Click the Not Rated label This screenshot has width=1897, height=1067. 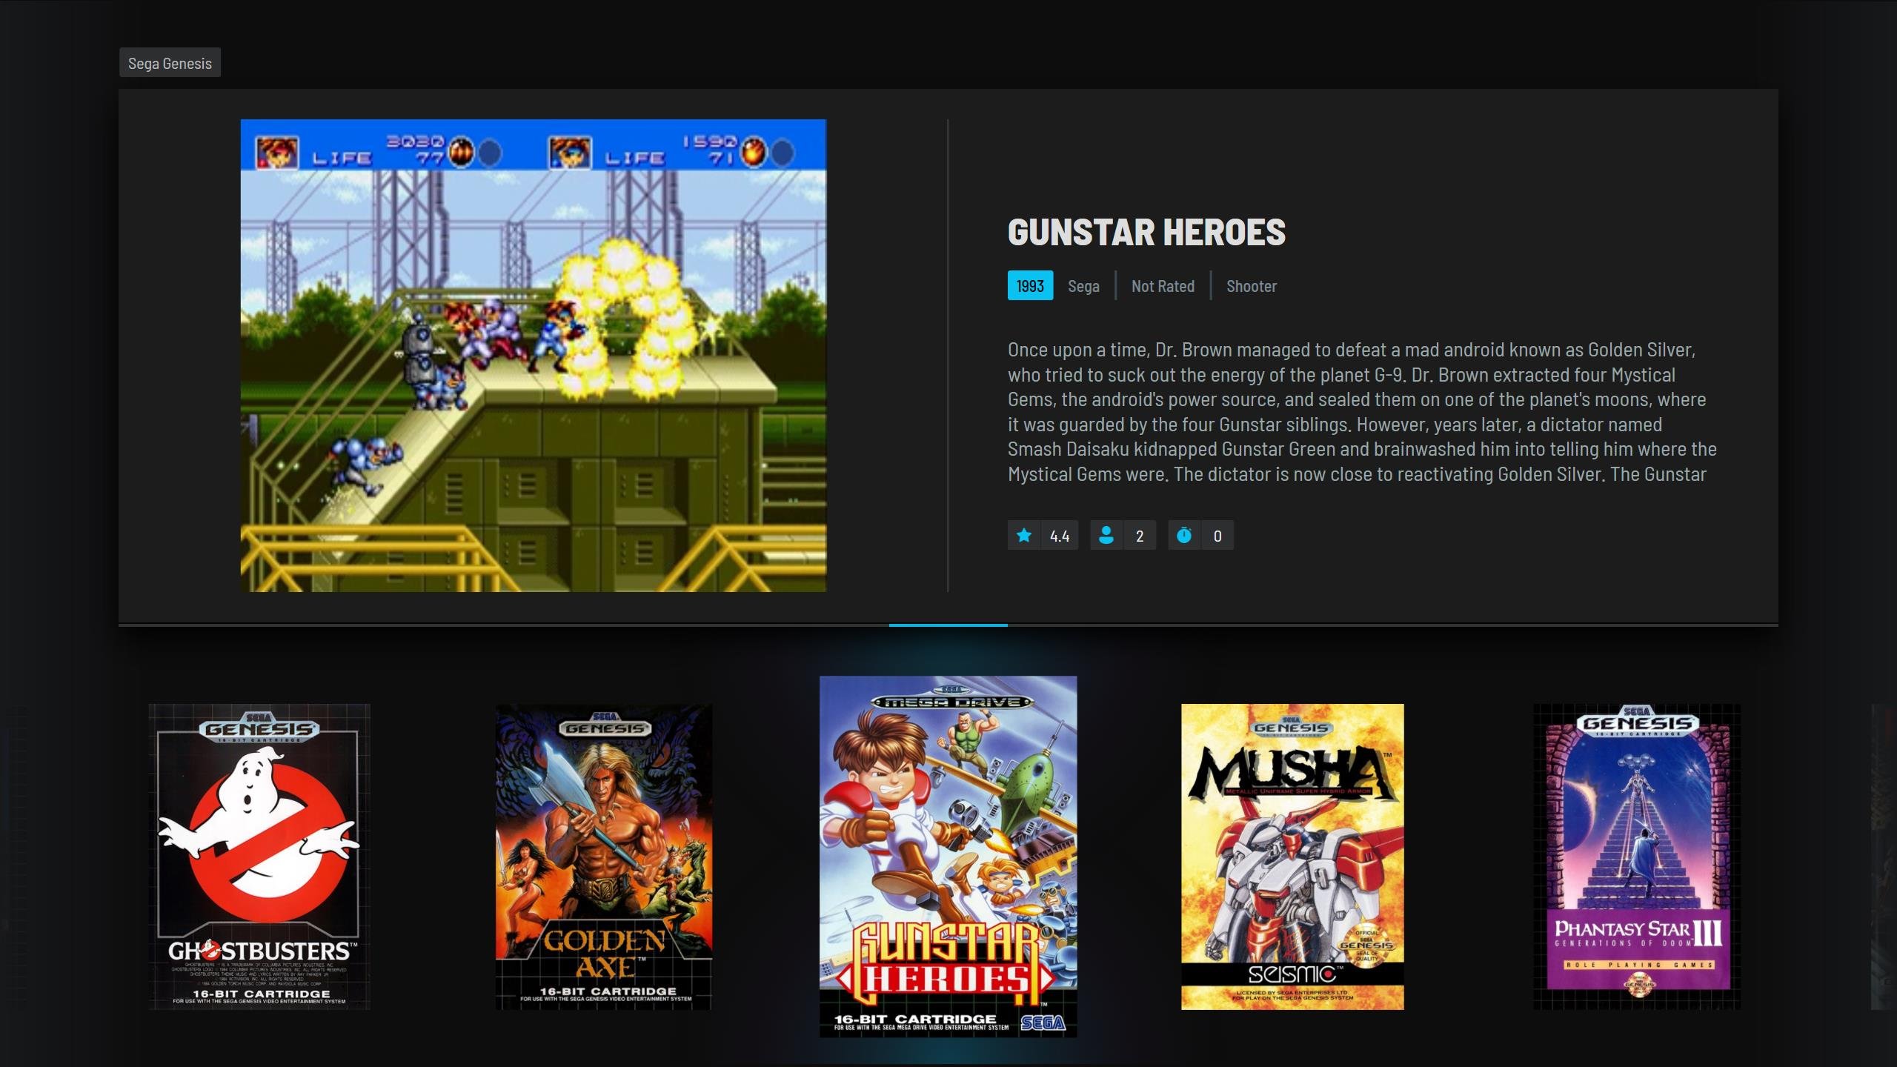click(x=1163, y=286)
